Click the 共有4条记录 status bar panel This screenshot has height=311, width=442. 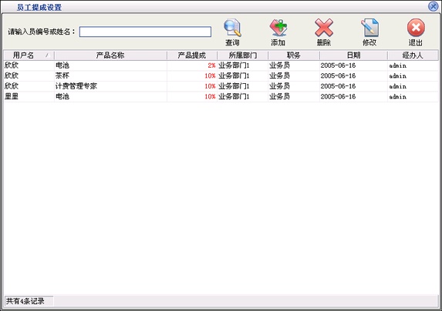[x=29, y=301]
